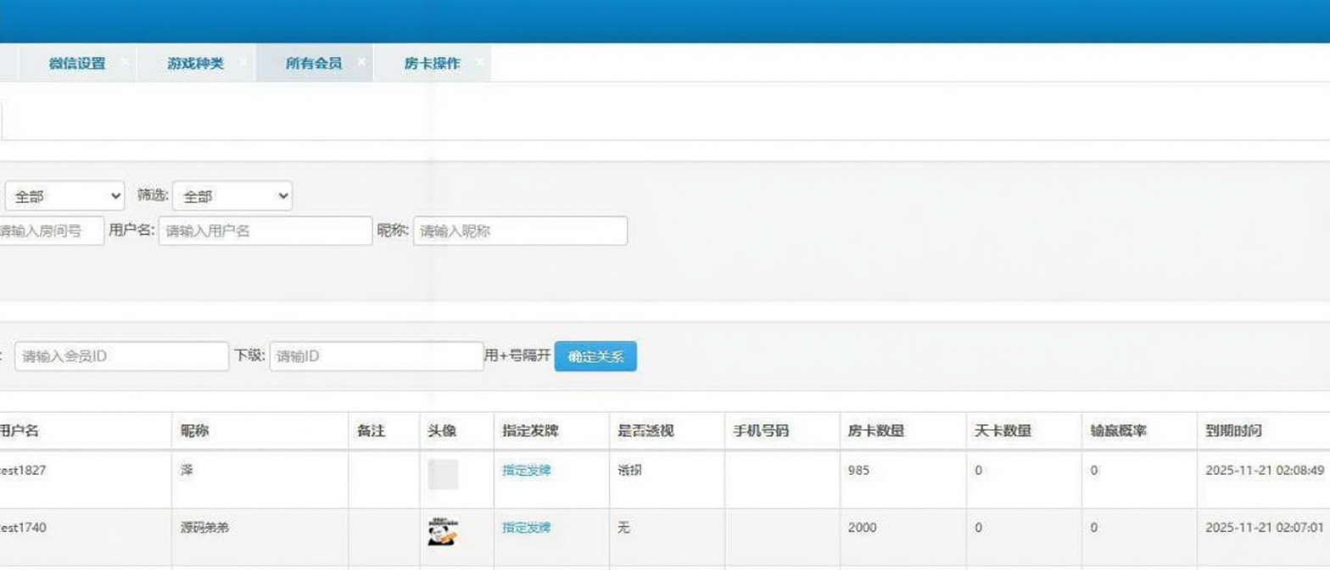Click the 房卡数量 column header
1330x570 pixels.
pyautogui.click(x=876, y=431)
